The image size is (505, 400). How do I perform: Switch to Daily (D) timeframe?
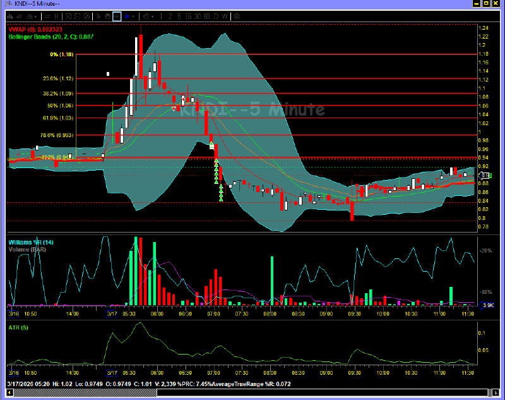pyautogui.click(x=216, y=16)
